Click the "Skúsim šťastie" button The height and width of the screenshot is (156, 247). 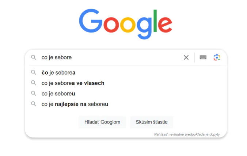click(x=151, y=122)
